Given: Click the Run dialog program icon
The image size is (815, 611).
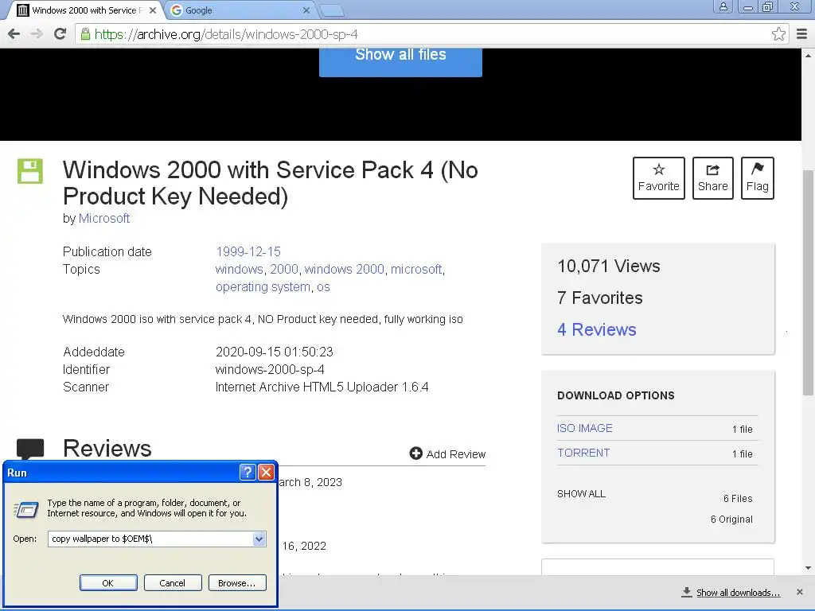Looking at the screenshot, I should [25, 509].
